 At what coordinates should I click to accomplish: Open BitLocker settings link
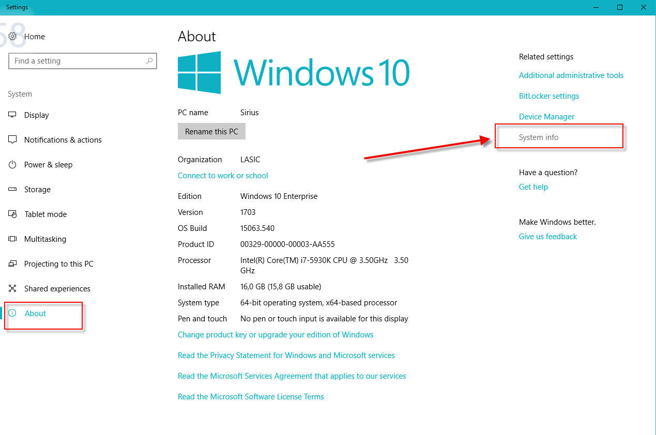(549, 96)
